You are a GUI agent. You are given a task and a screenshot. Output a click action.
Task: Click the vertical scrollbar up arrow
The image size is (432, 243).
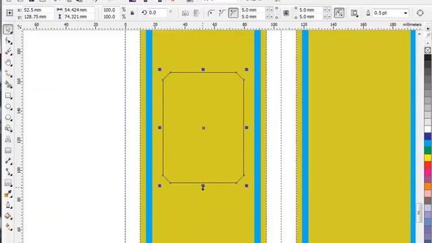coord(419,34)
